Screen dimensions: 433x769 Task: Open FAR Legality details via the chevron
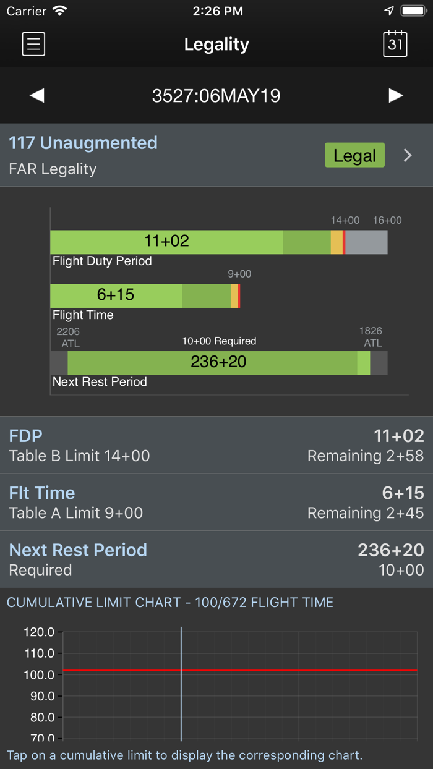[407, 155]
